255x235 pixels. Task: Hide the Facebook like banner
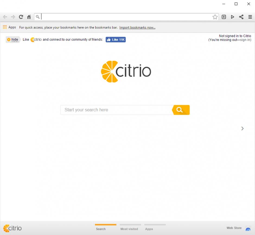[x=13, y=40]
